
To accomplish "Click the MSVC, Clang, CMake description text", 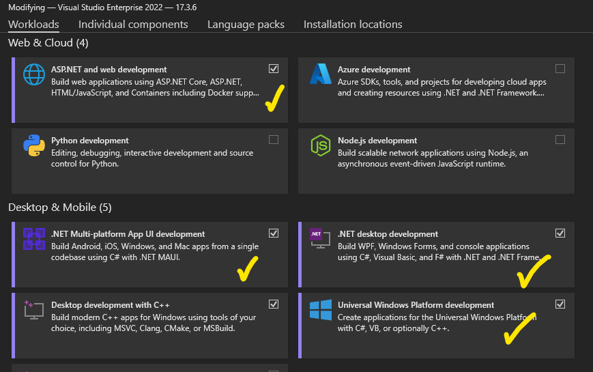I will [x=154, y=323].
